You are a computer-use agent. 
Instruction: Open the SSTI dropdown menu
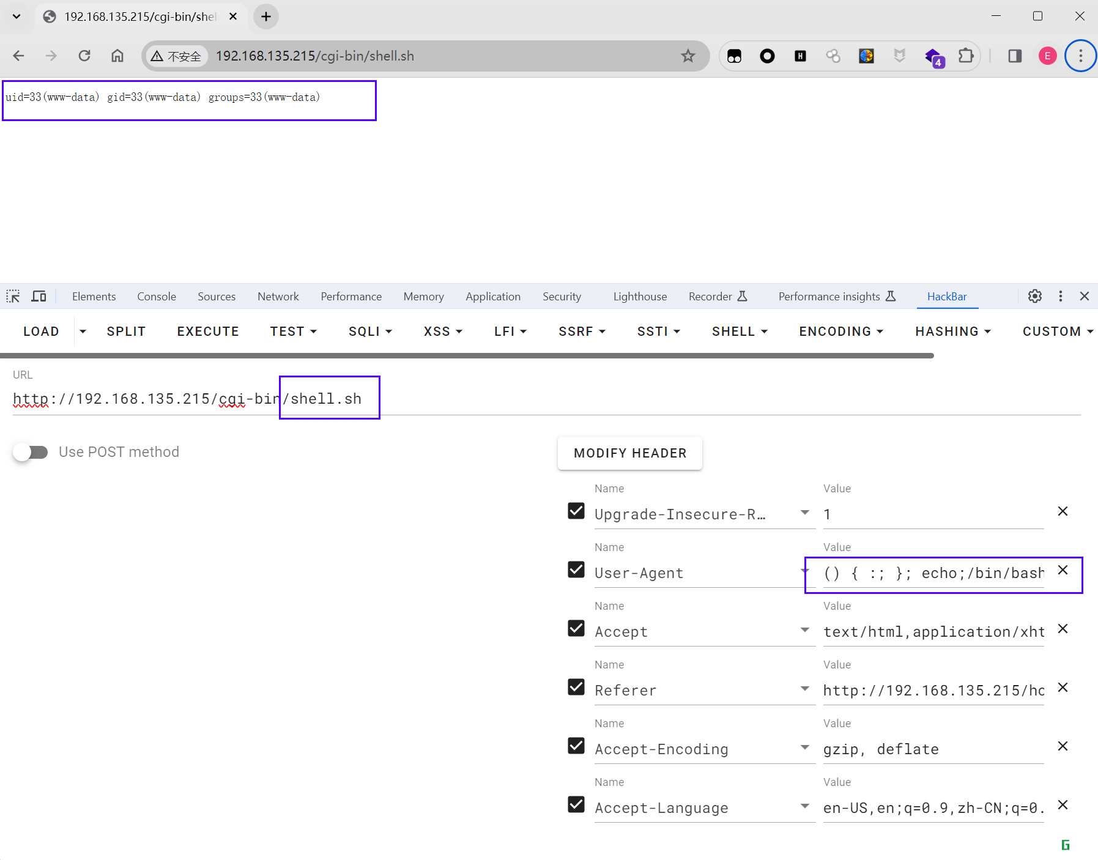point(658,331)
